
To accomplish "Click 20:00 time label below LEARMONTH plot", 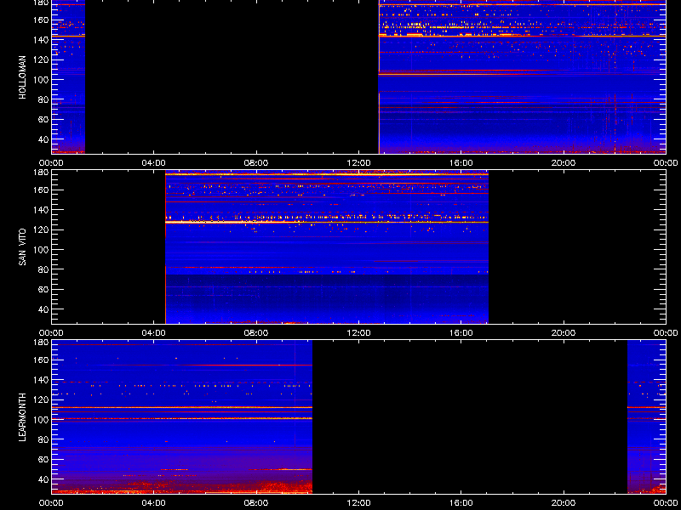I will (x=564, y=503).
